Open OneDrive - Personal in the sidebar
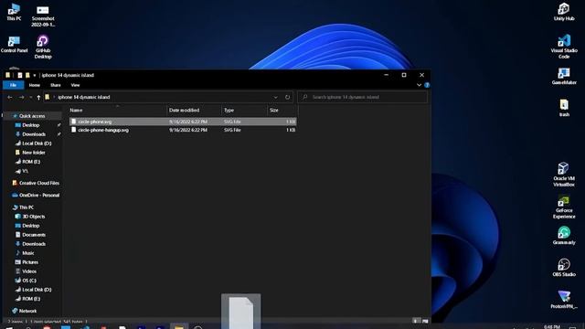 click(x=38, y=196)
